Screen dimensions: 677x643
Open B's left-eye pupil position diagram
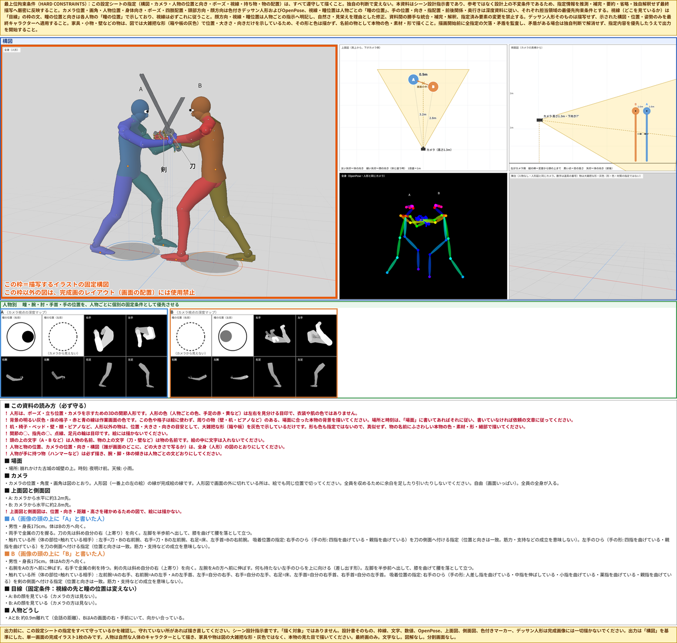pos(232,336)
